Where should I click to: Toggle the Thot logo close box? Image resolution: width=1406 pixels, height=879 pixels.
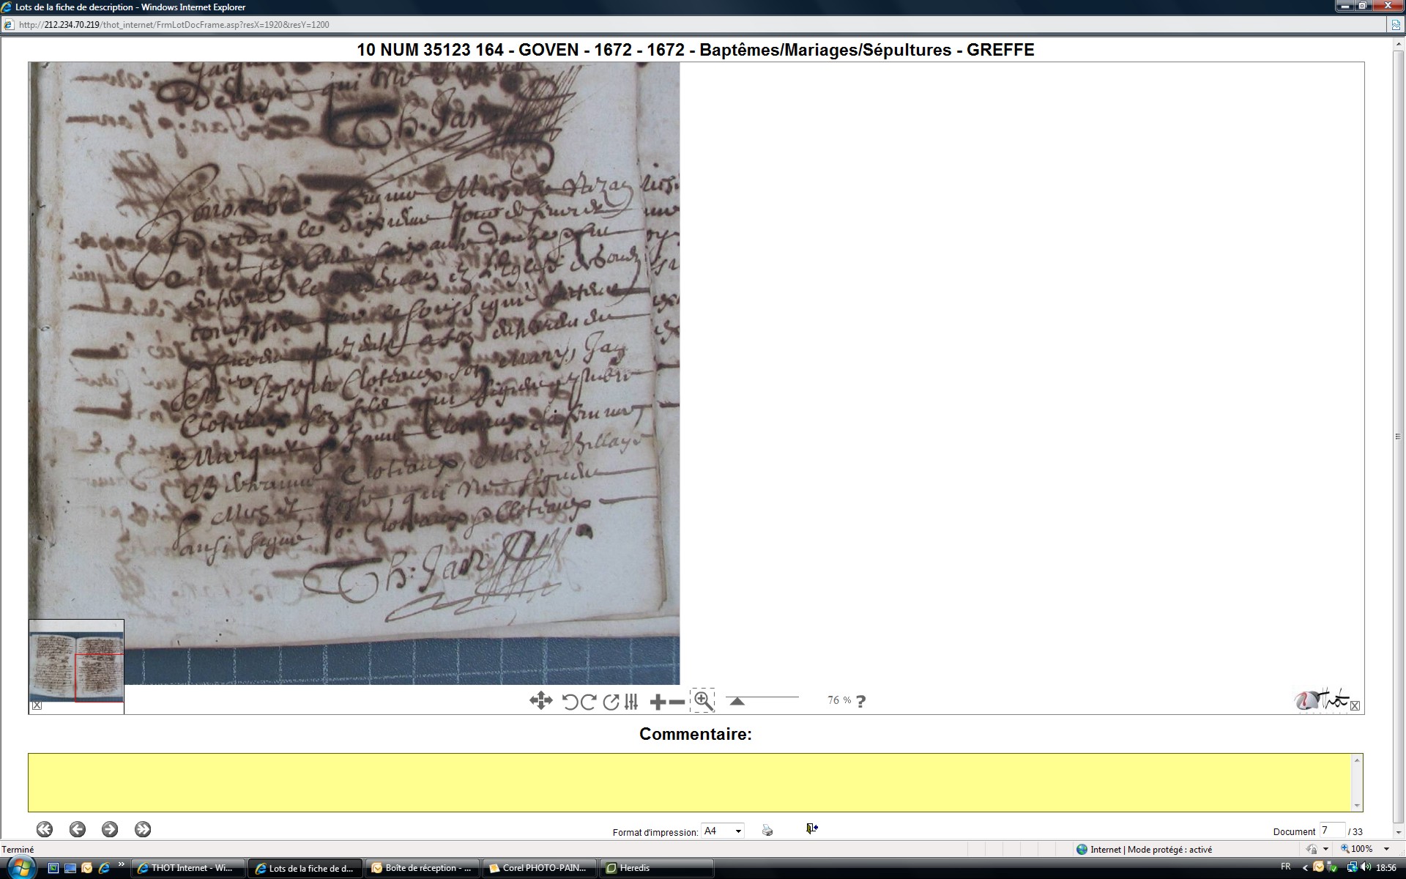[1355, 705]
